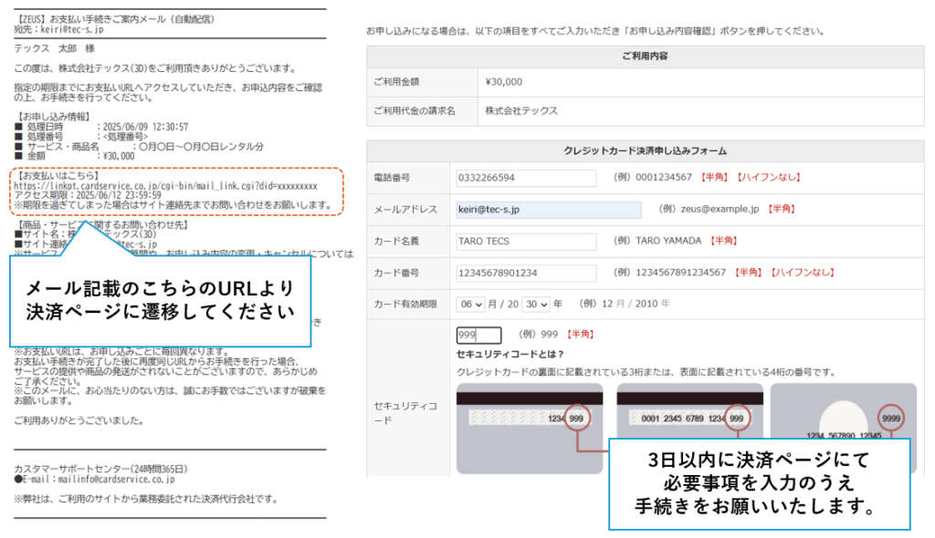Select the カード番号 input field
This screenshot has width=935, height=538.
[x=526, y=273]
